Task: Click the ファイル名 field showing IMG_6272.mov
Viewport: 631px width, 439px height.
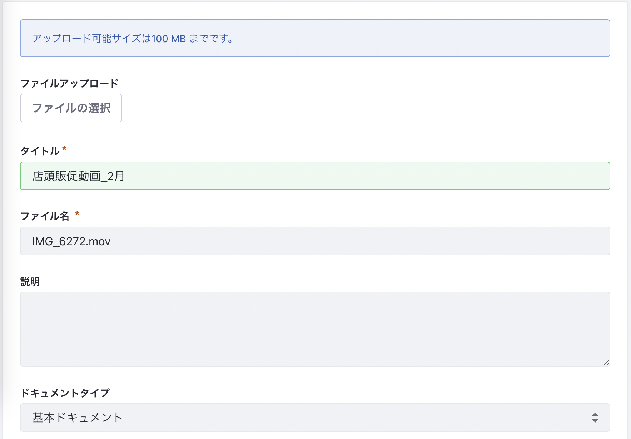Action: (314, 241)
